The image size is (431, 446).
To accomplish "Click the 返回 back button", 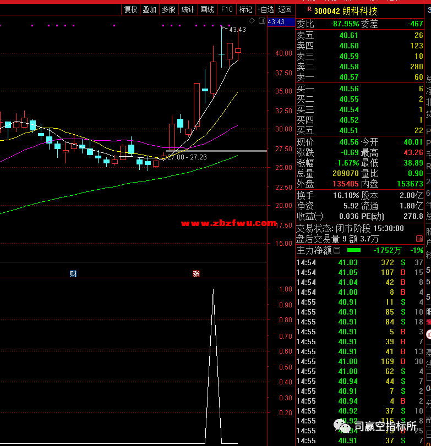I will [x=285, y=9].
